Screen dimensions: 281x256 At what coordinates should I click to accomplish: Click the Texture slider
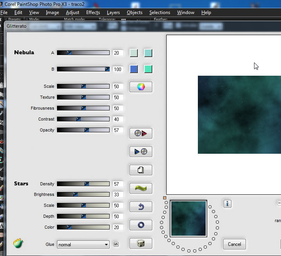click(x=83, y=97)
